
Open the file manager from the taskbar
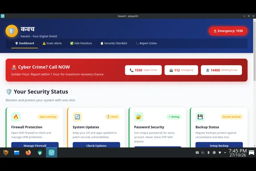pyautogui.click(x=17, y=152)
